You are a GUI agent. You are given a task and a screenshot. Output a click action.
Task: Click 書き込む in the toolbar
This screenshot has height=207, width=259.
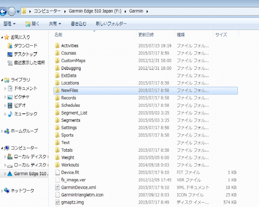click(78, 23)
